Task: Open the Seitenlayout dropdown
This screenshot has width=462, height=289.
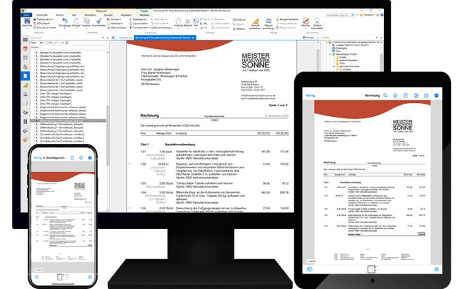Action: [x=139, y=19]
